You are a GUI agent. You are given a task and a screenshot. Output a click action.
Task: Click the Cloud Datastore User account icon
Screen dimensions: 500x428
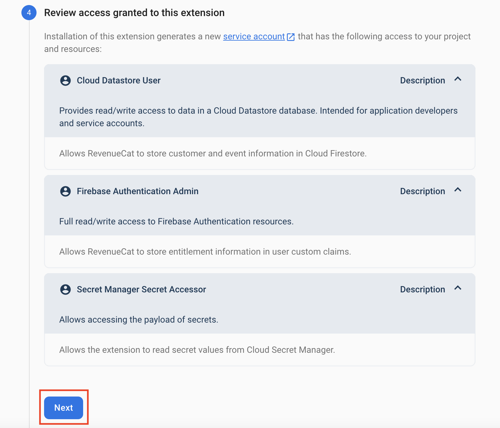[65, 81]
